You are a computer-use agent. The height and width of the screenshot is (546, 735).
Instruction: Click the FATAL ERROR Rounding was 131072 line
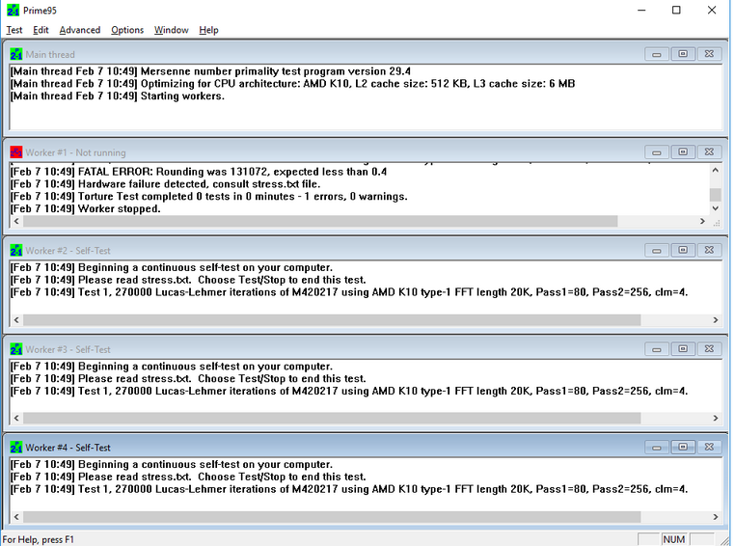pyautogui.click(x=199, y=172)
